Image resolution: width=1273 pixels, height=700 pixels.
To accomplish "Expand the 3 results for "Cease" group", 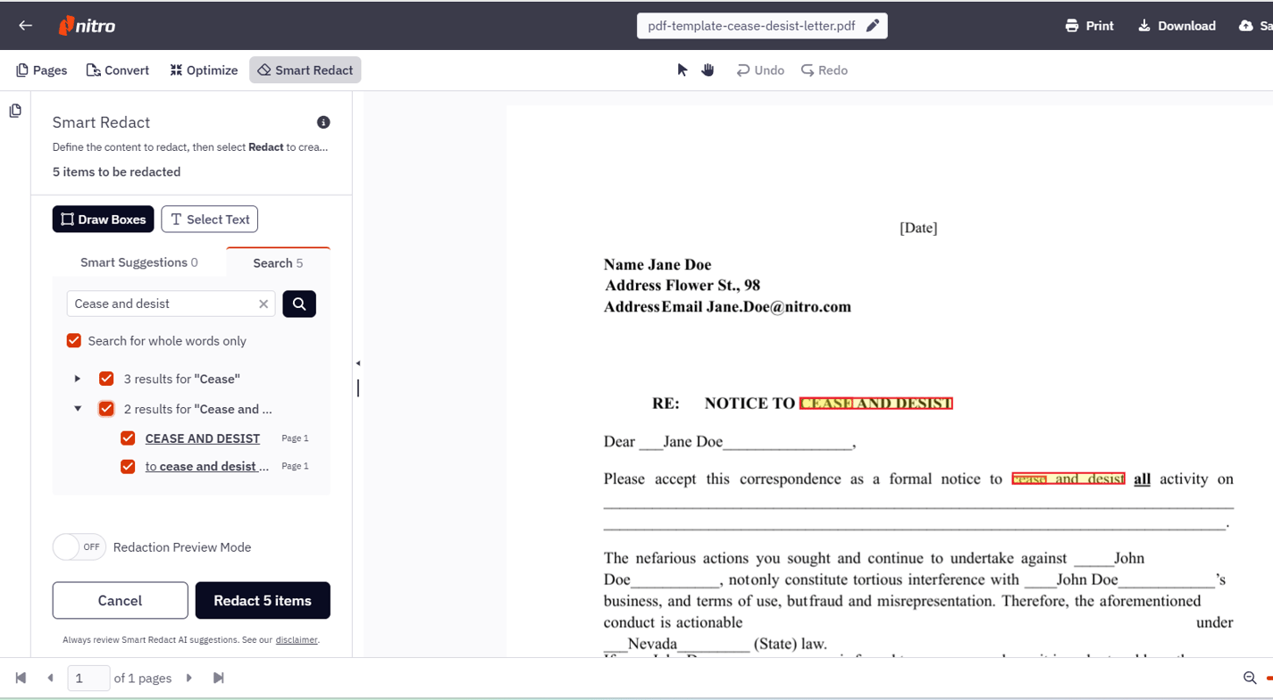I will coord(78,379).
